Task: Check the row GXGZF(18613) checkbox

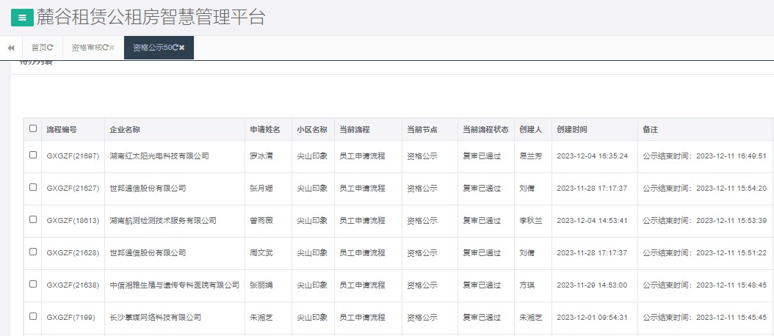Action: click(x=33, y=219)
